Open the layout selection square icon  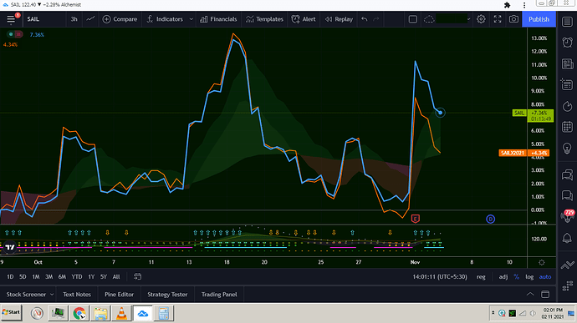coord(413,19)
